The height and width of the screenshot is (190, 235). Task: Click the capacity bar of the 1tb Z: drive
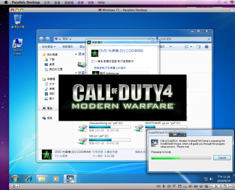(110, 140)
